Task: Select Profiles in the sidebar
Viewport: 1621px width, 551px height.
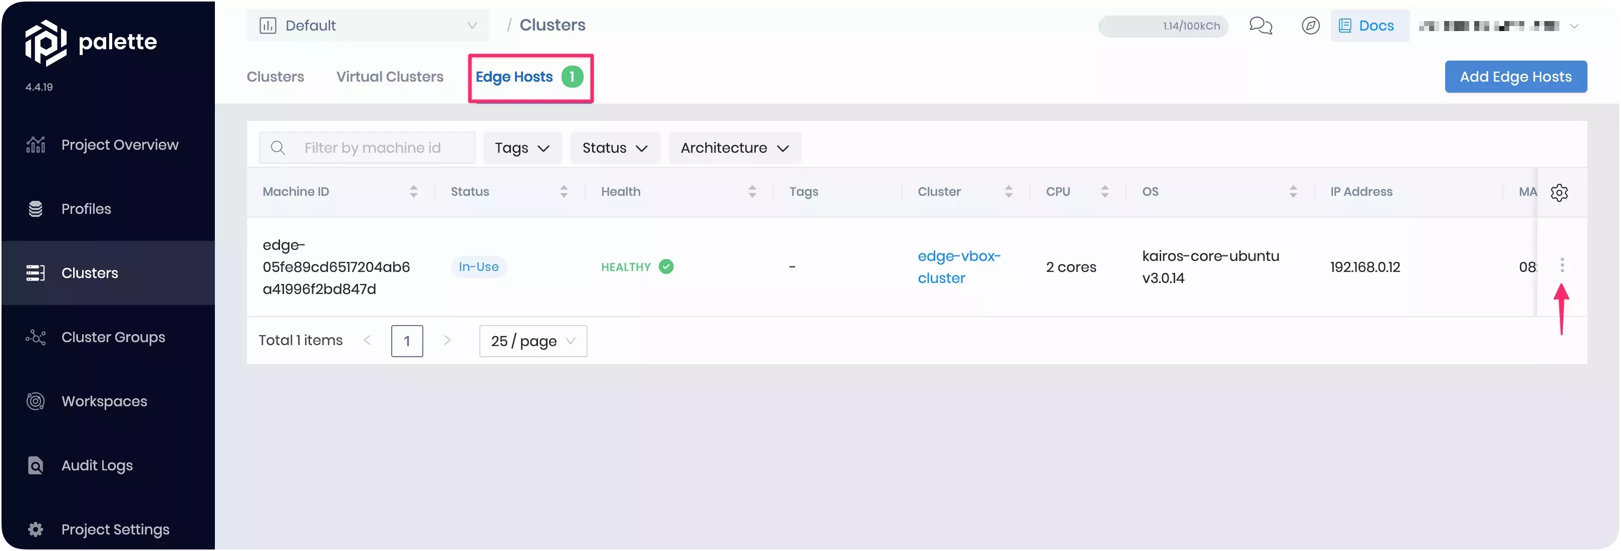Action: pyautogui.click(x=86, y=209)
